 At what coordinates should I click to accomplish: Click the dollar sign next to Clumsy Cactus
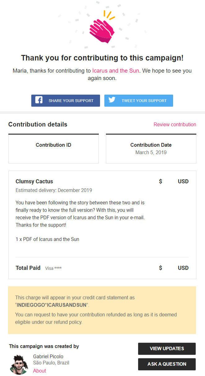tap(160, 181)
